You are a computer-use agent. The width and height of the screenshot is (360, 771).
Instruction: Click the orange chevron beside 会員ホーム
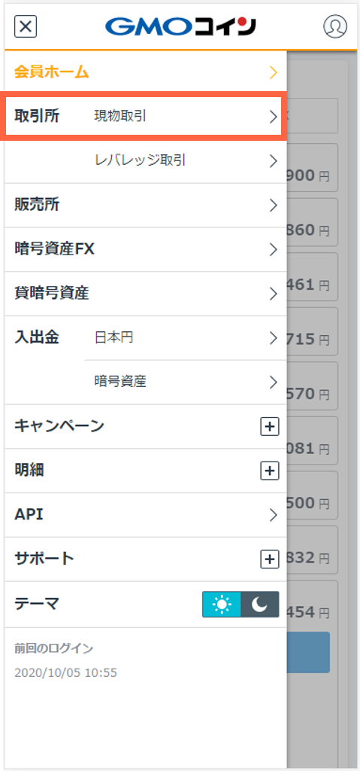pyautogui.click(x=274, y=73)
